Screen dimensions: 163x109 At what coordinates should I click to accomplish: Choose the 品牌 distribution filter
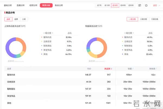(16, 19)
